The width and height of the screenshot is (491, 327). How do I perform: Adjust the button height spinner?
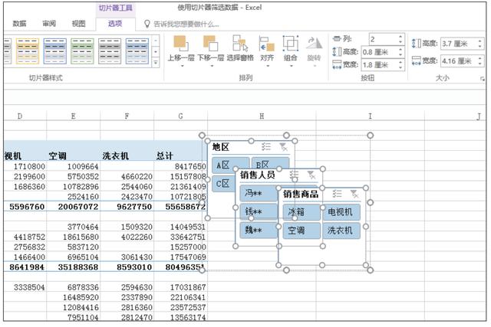click(400, 52)
